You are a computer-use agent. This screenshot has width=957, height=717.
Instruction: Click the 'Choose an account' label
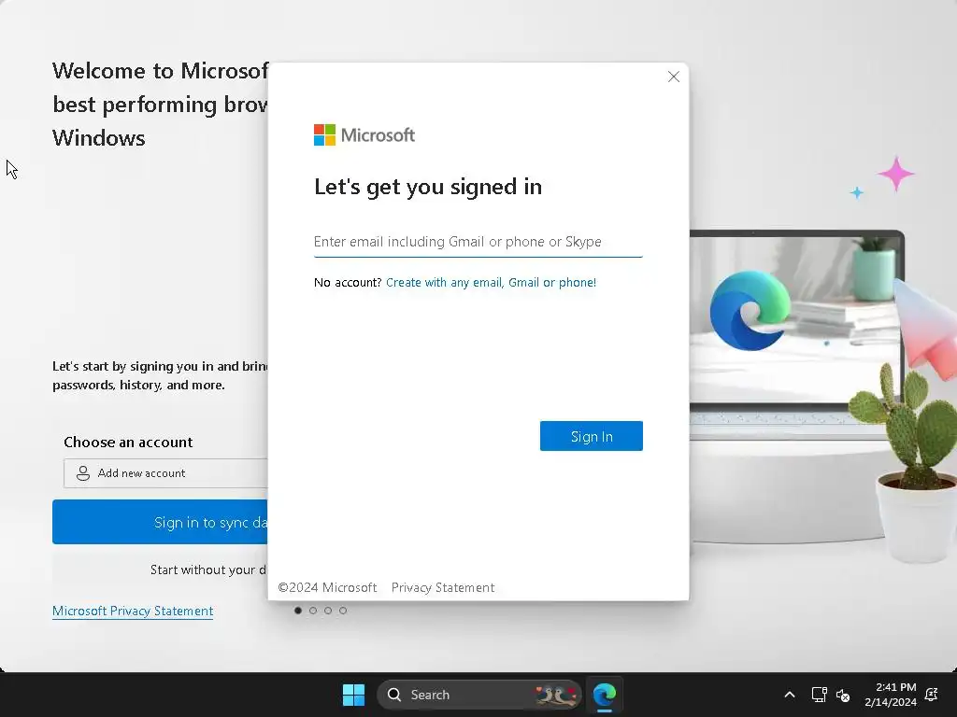click(128, 442)
